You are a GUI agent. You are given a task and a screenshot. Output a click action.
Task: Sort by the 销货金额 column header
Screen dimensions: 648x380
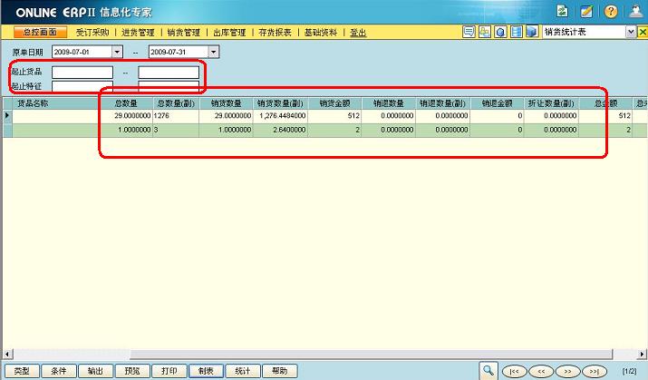(x=334, y=103)
